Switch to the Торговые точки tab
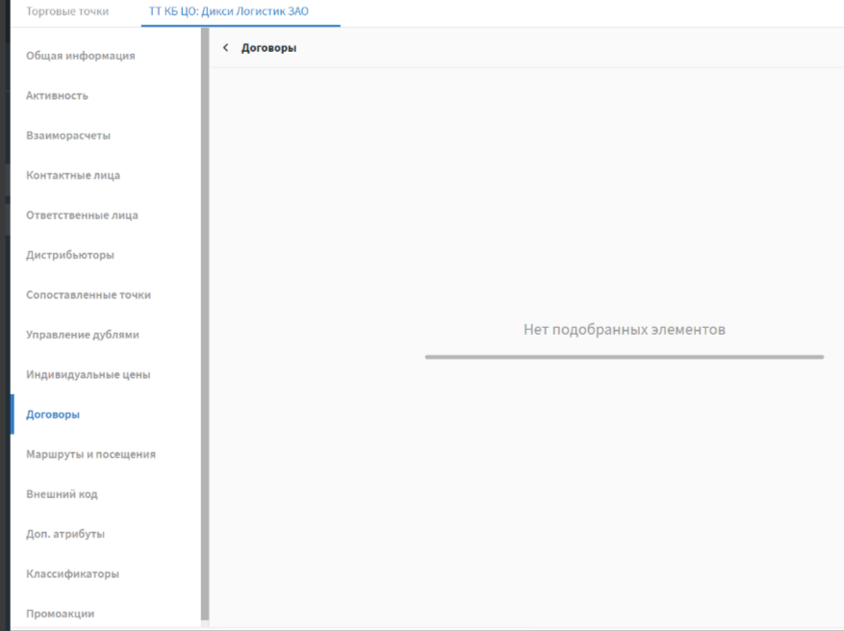Image resolution: width=844 pixels, height=631 pixels. (67, 12)
